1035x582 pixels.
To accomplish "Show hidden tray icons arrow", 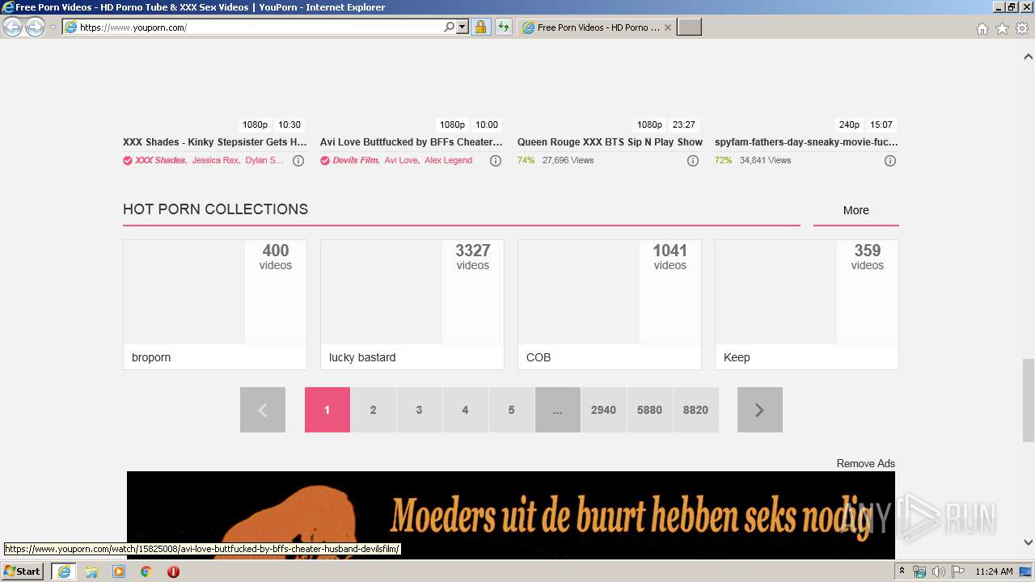I will [x=903, y=571].
